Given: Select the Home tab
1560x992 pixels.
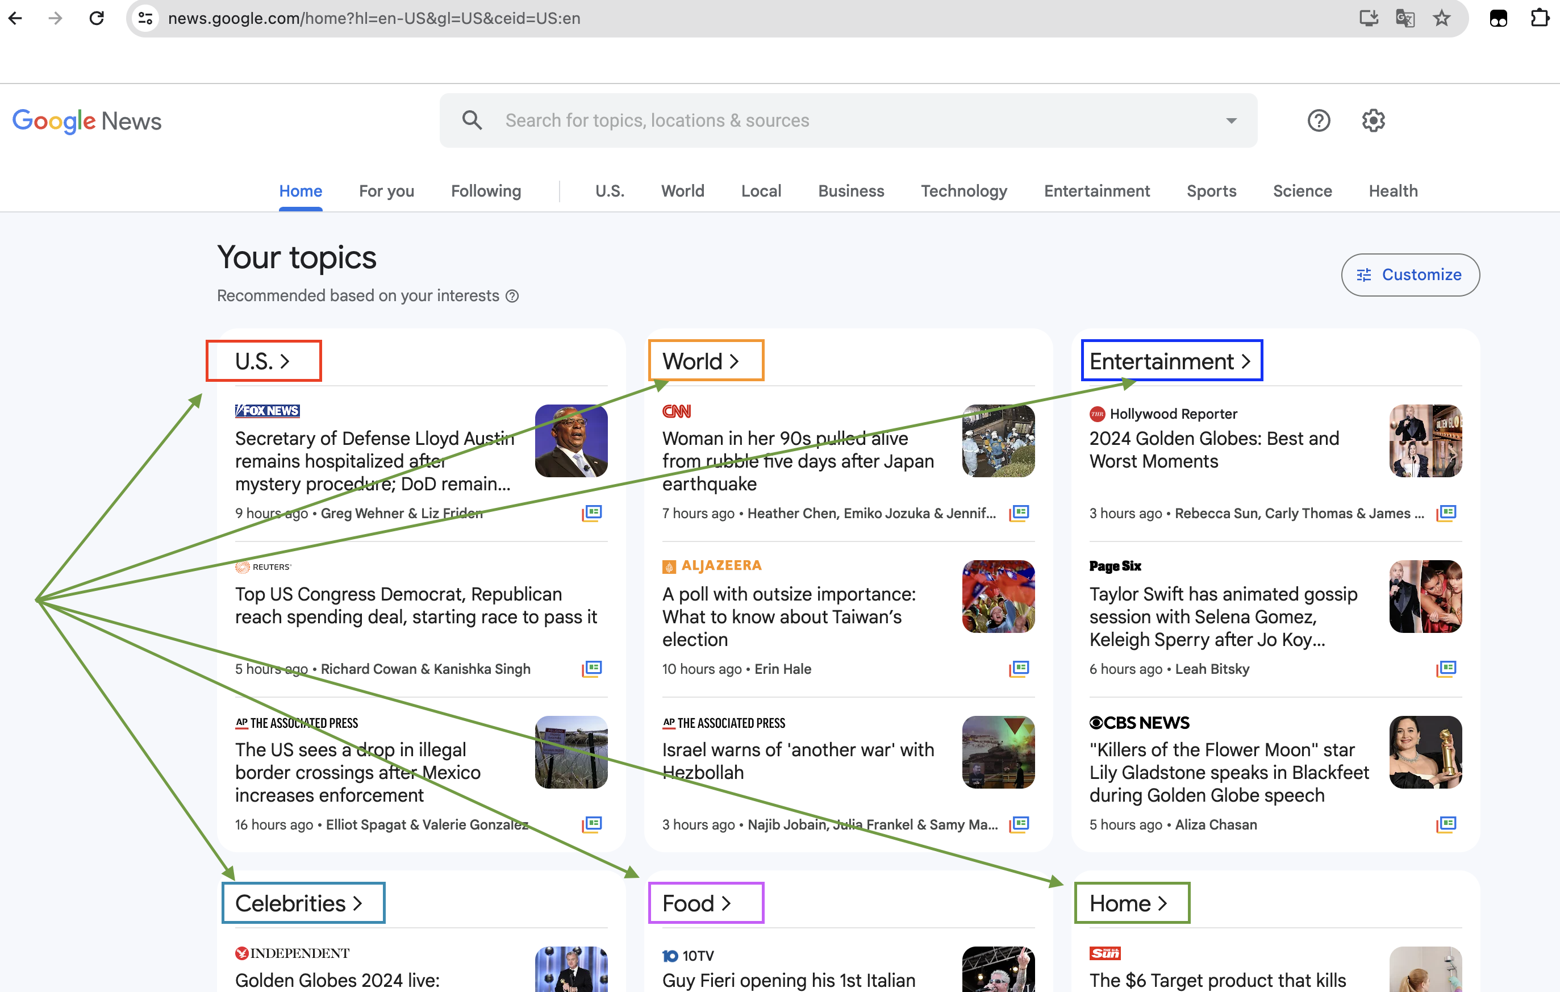Looking at the screenshot, I should point(301,191).
